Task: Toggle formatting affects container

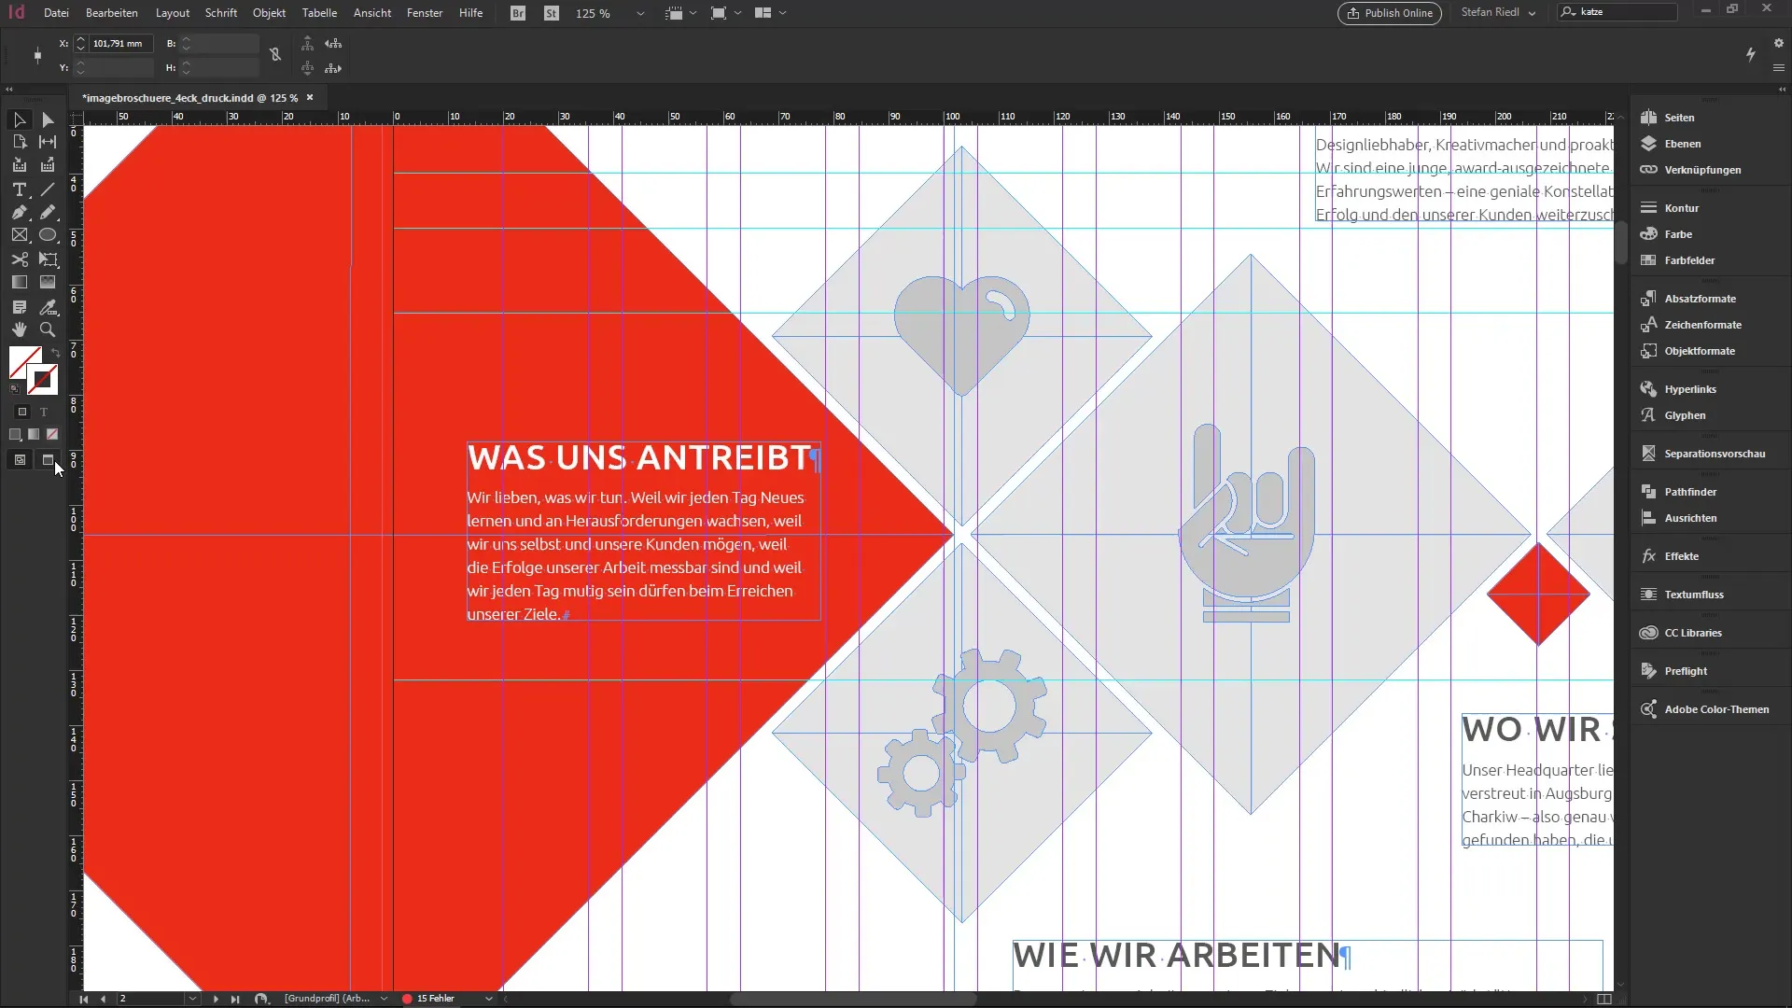Action: tap(22, 412)
